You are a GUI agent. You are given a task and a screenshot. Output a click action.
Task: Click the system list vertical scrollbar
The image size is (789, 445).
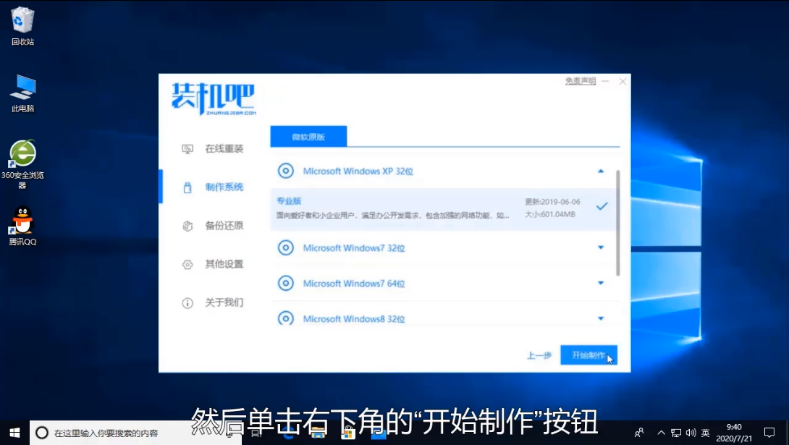[618, 223]
